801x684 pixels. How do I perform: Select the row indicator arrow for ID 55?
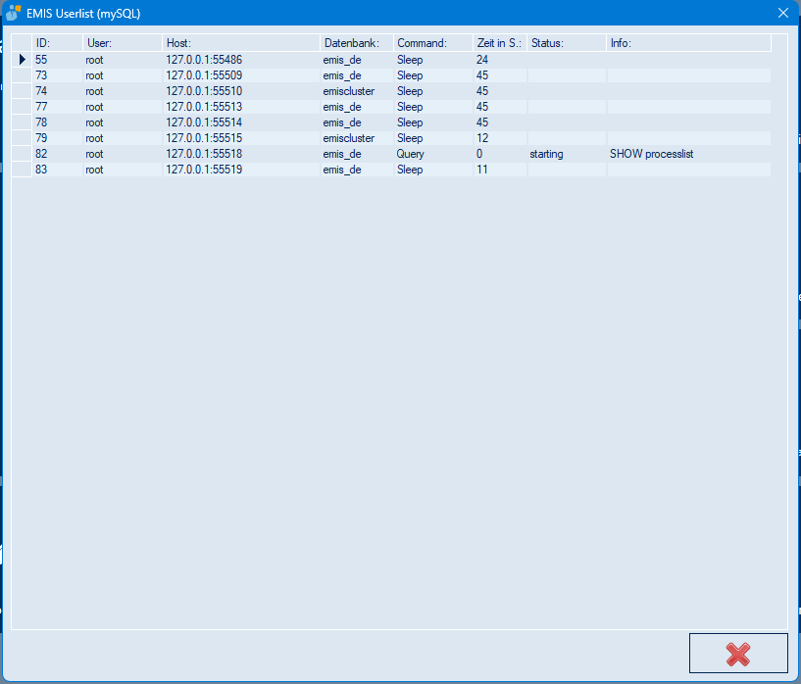22,60
